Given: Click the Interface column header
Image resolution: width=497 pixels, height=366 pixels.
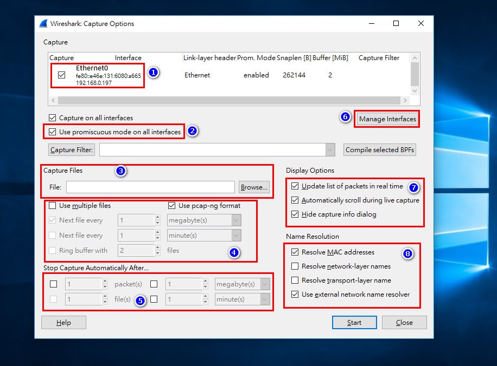Looking at the screenshot, I should [x=128, y=58].
